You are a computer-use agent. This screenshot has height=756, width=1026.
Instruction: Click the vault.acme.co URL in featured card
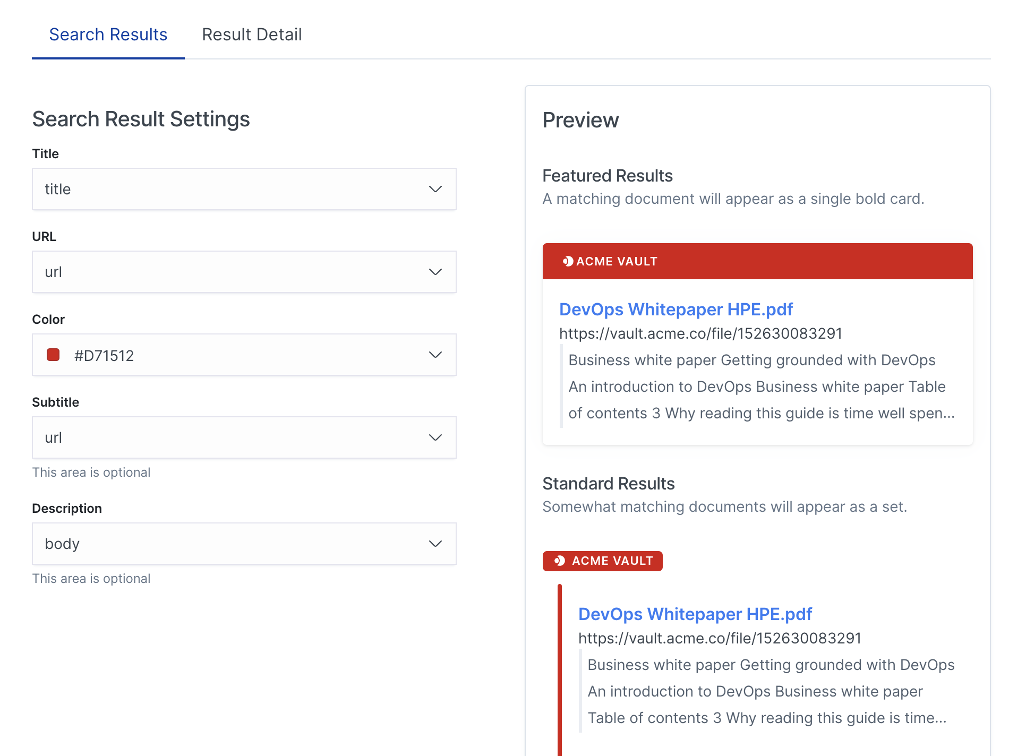[x=700, y=333]
